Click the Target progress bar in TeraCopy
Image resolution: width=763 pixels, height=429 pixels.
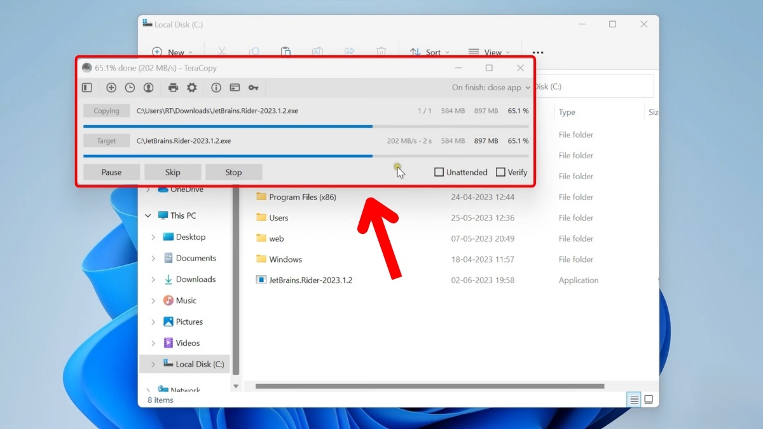(306, 156)
